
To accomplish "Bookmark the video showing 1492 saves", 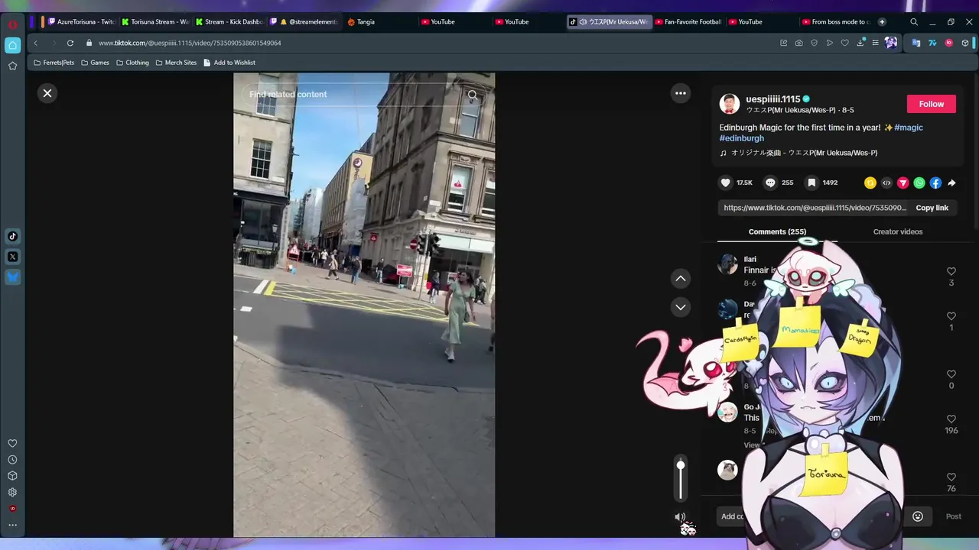I will [x=811, y=183].
